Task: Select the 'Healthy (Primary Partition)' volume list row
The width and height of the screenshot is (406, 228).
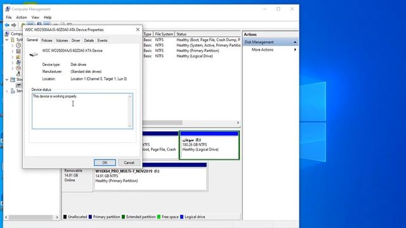Action: click(x=192, y=51)
